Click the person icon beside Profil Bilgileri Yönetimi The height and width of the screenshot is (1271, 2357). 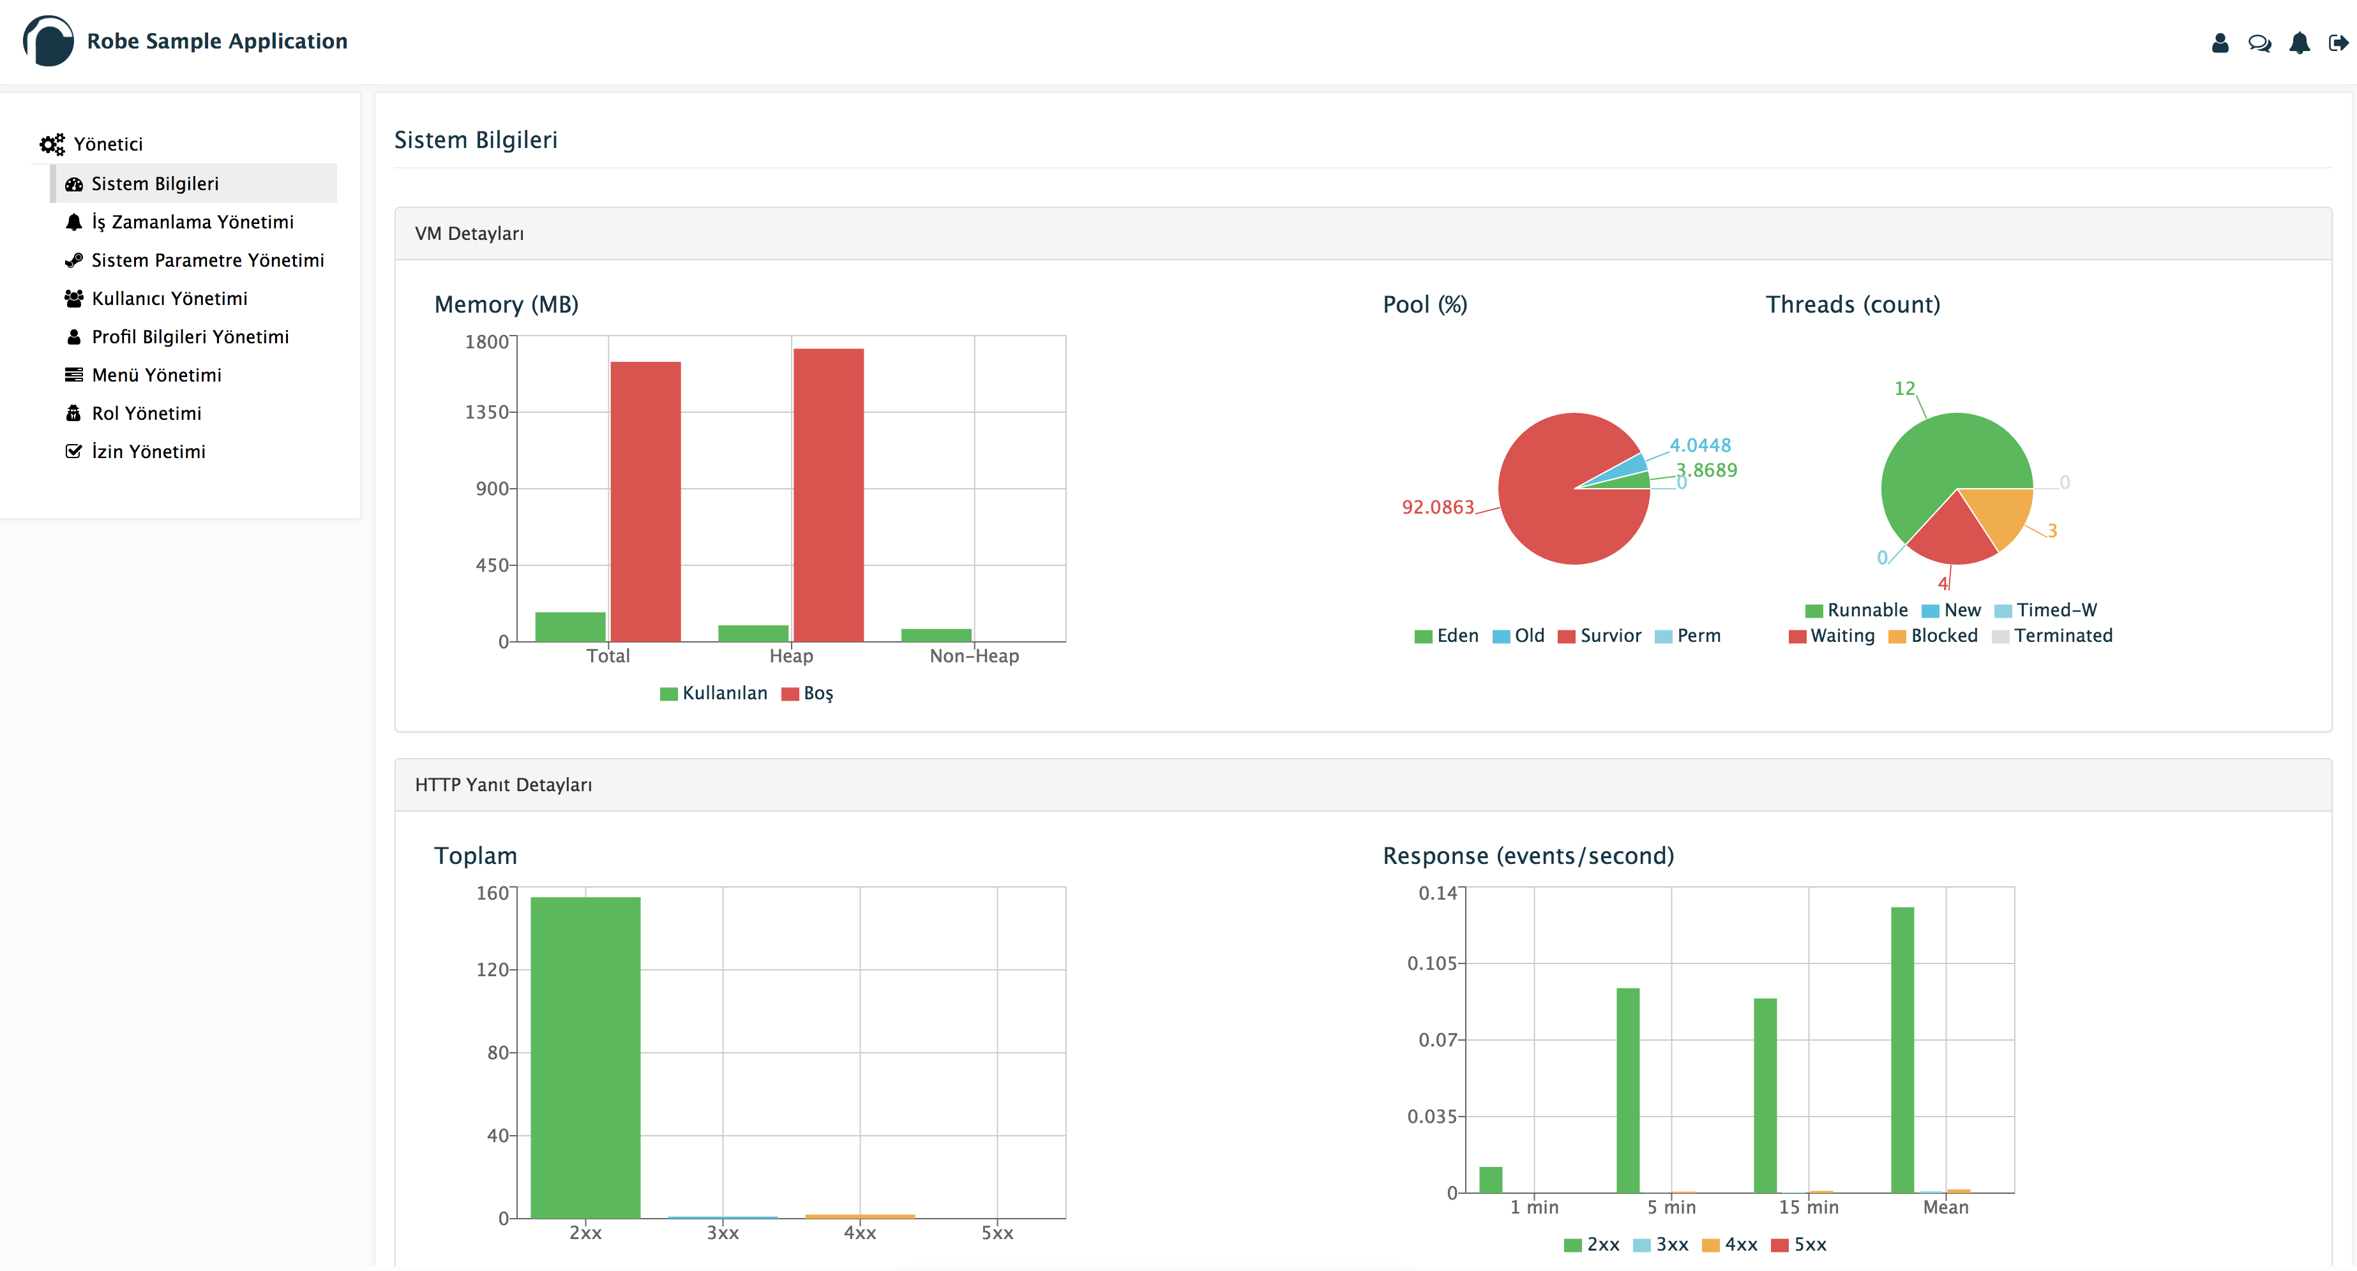[74, 338]
